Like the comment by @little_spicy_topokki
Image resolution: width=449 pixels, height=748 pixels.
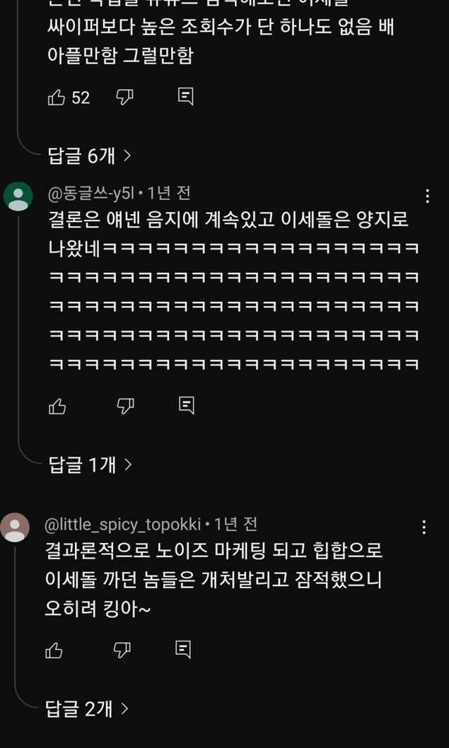(x=54, y=650)
